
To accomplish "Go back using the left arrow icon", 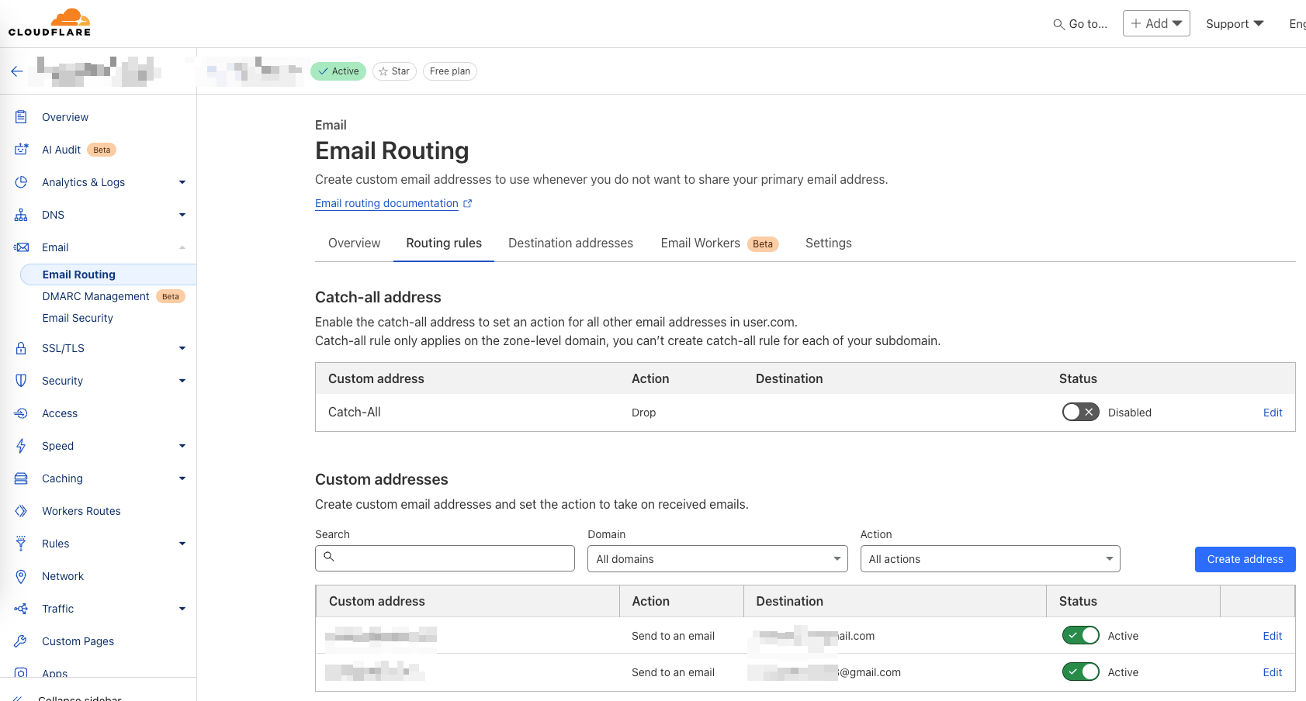I will (x=17, y=71).
